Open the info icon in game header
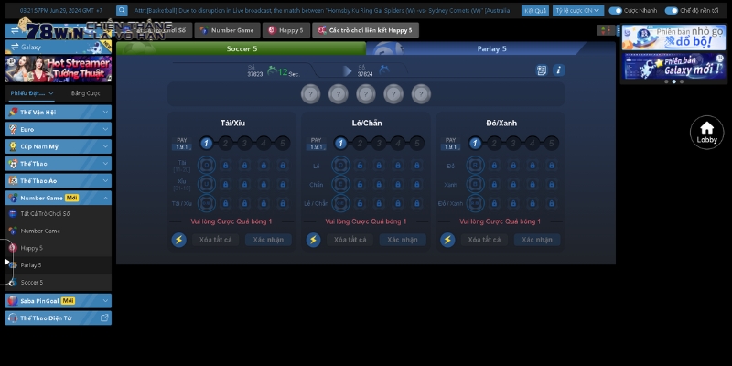 [x=559, y=70]
